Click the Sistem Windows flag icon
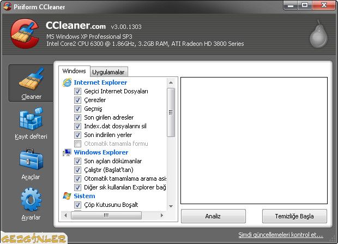Viewport: 338px width, 244px height. (67, 196)
